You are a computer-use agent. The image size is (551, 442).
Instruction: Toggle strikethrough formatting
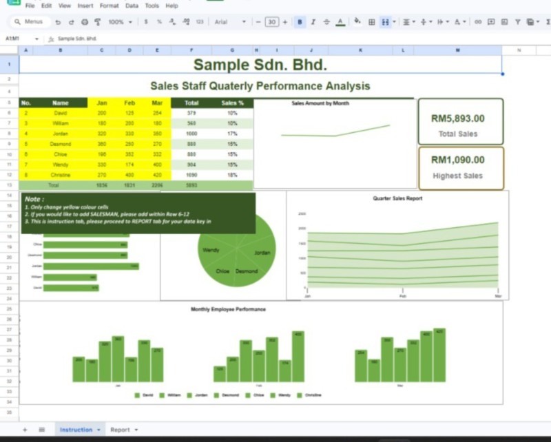(x=326, y=22)
